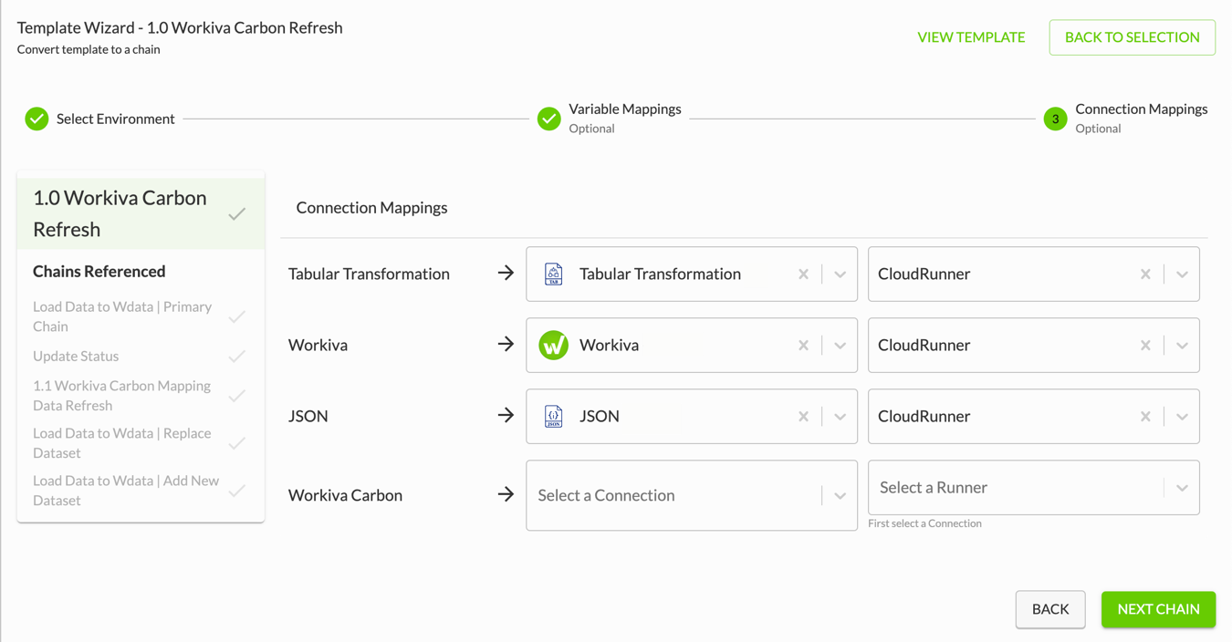Image resolution: width=1232 pixels, height=642 pixels.
Task: Click the green Workiva logo icon
Action: (553, 345)
